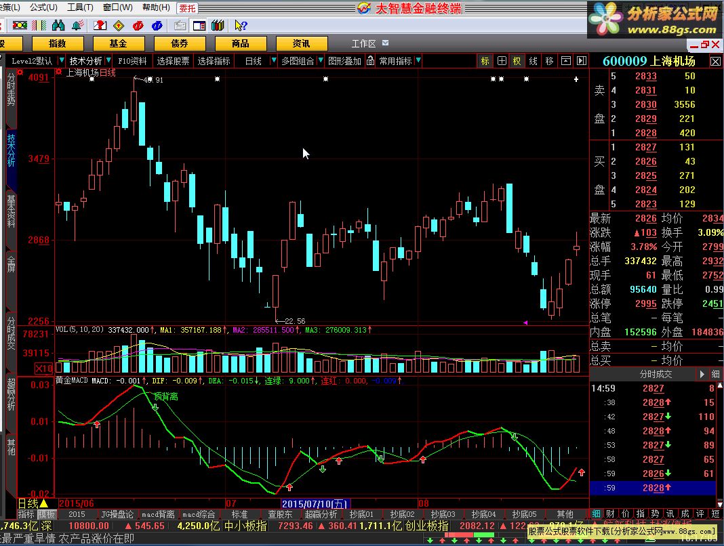Toggle the 移 move button
This screenshot has width=724, height=546.
(550, 61)
